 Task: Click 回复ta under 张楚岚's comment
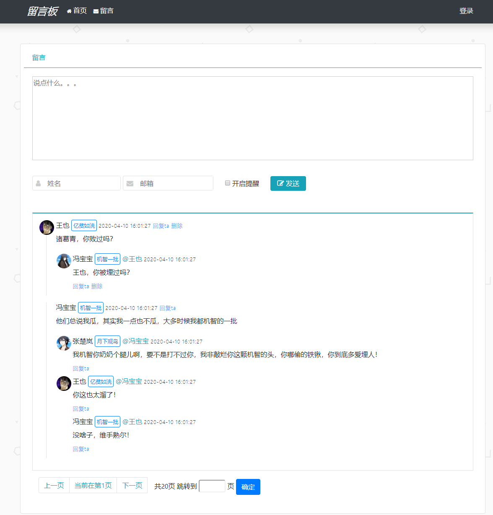tap(80, 368)
